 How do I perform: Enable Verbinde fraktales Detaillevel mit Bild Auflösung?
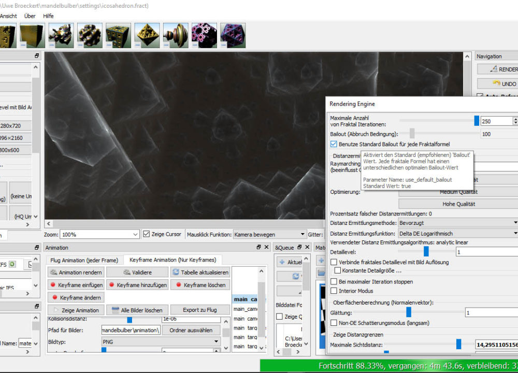[334, 262]
